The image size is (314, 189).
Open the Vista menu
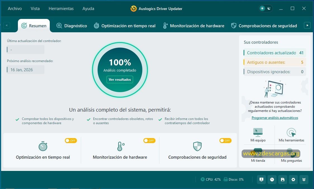pyautogui.click(x=35, y=9)
